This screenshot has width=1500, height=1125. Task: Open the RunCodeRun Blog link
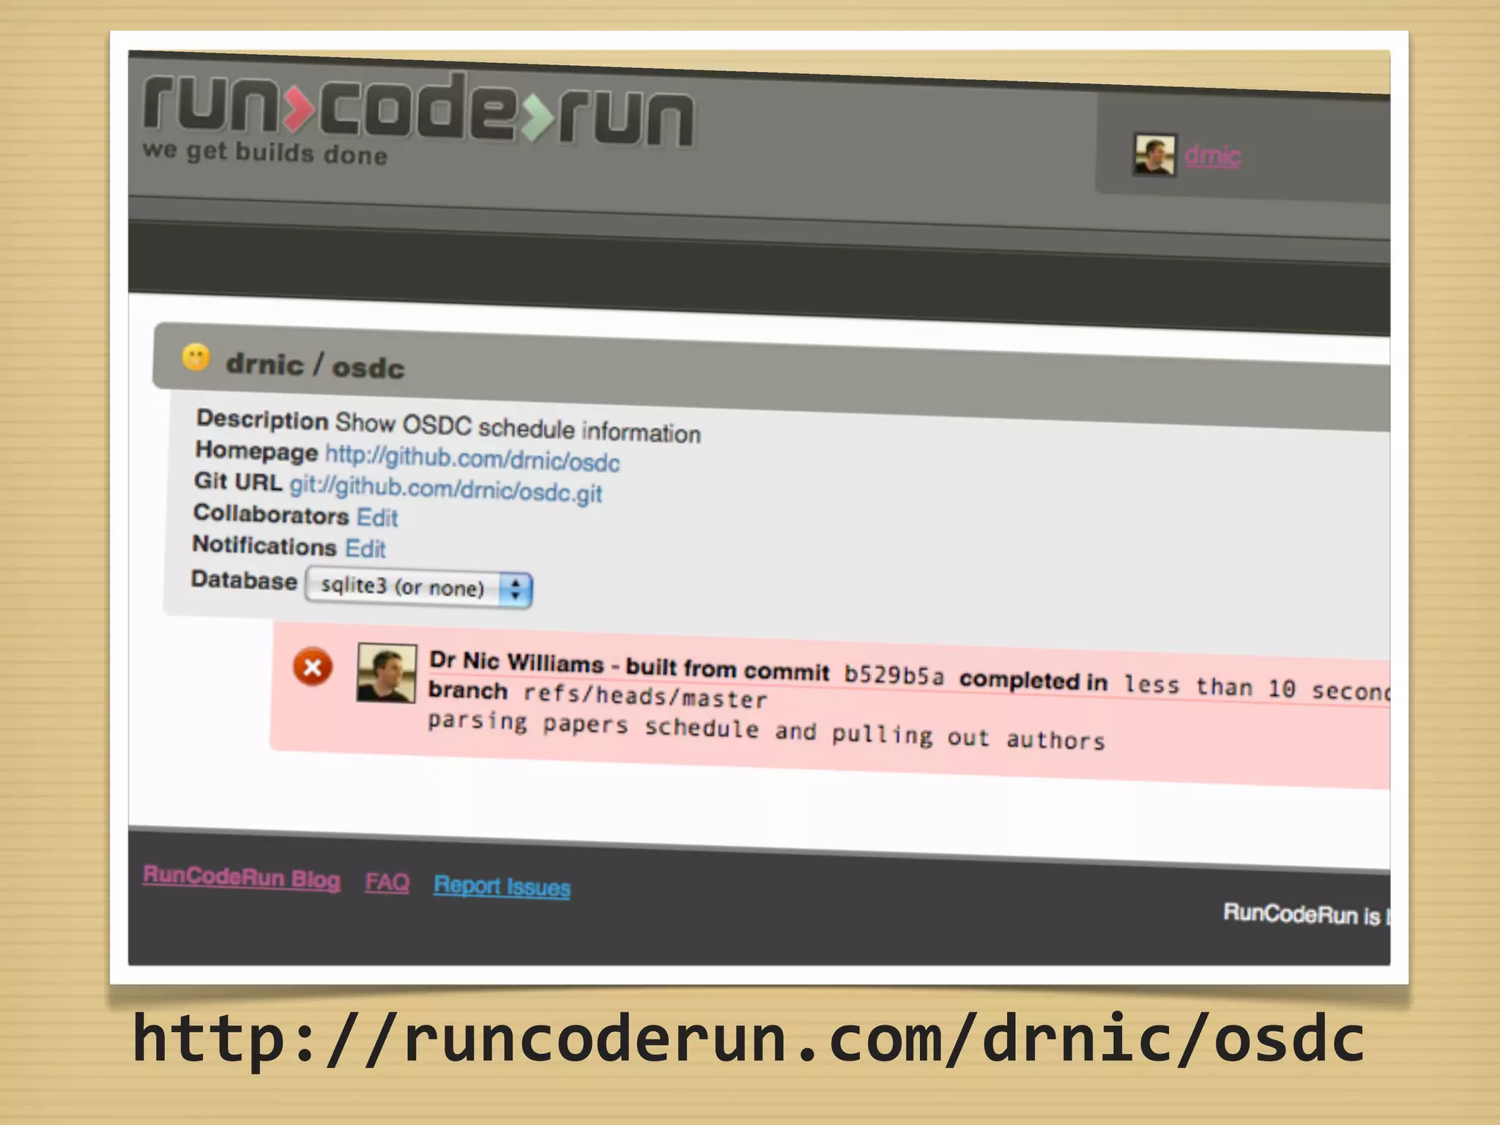(x=242, y=877)
